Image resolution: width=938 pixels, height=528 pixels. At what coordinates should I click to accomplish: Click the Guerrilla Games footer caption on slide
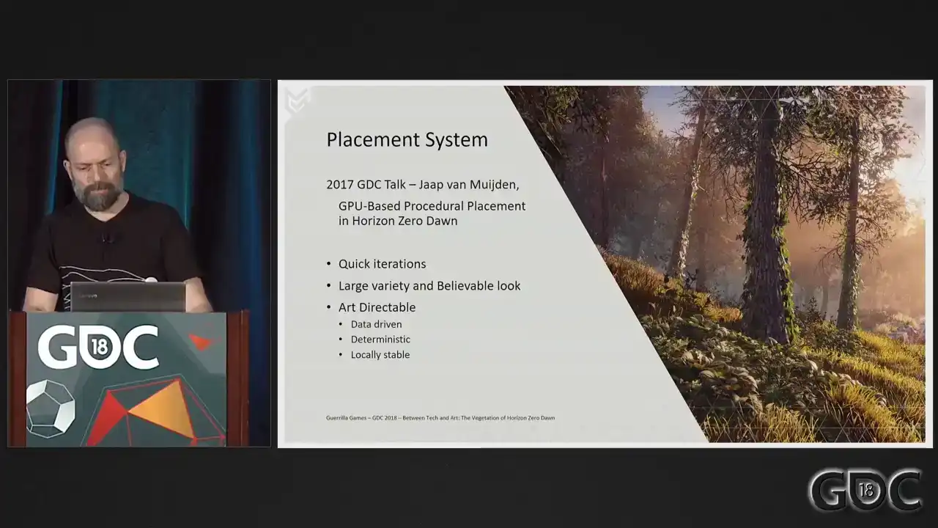click(440, 418)
